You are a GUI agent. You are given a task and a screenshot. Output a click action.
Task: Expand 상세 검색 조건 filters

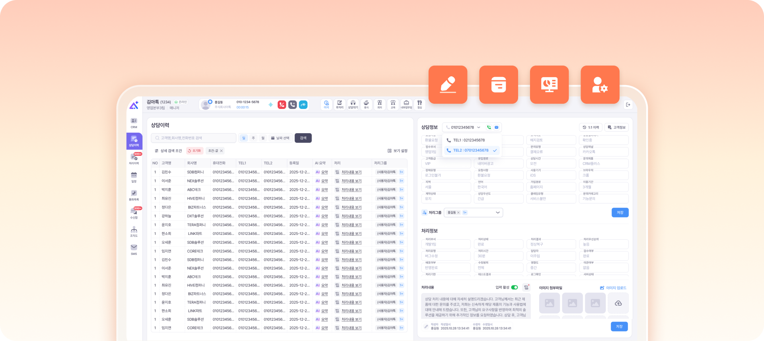[168, 151]
